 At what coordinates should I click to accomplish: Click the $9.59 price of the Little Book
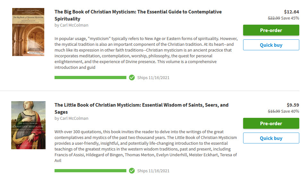293,105
